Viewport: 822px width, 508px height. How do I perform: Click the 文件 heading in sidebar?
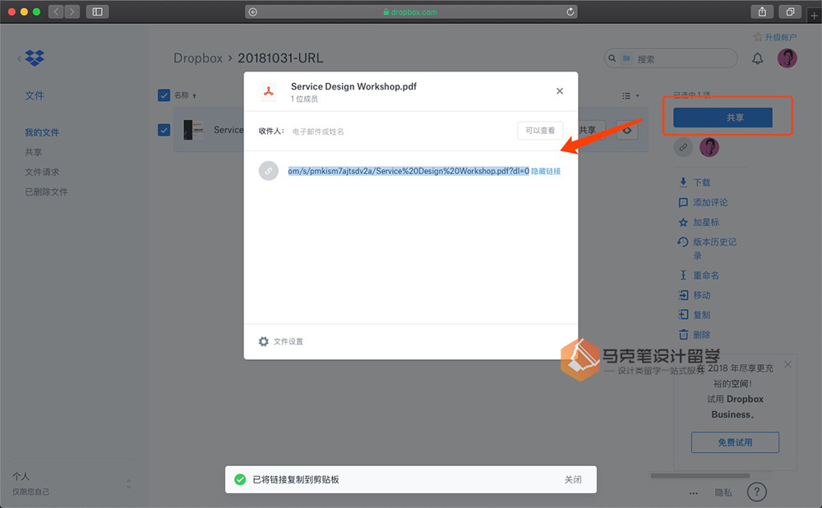[x=35, y=96]
